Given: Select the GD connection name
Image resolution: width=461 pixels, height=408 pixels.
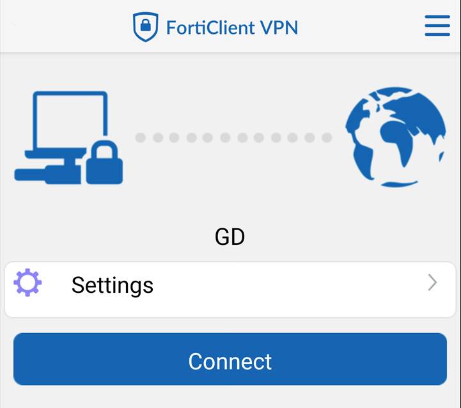Looking at the screenshot, I should [230, 237].
